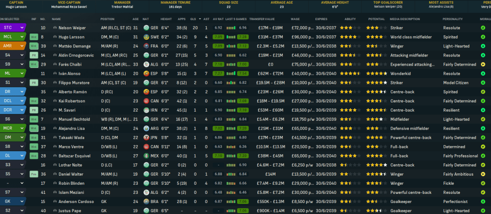491x214 pixels.
Task: Sort players by Age column header
Action: point(135,19)
